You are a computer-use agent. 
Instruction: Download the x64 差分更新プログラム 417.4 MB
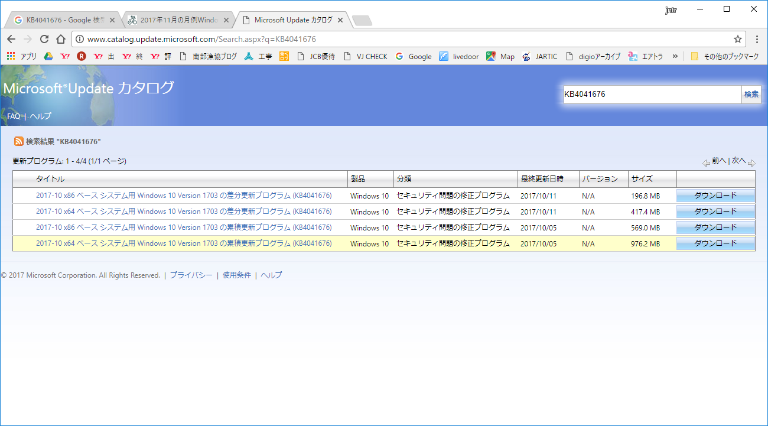pos(715,212)
